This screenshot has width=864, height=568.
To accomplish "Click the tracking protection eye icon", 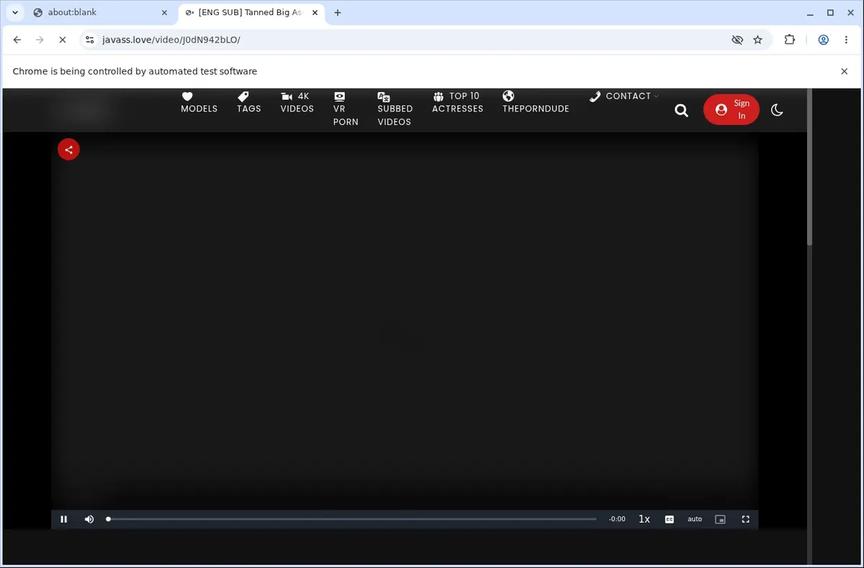I will coord(737,40).
